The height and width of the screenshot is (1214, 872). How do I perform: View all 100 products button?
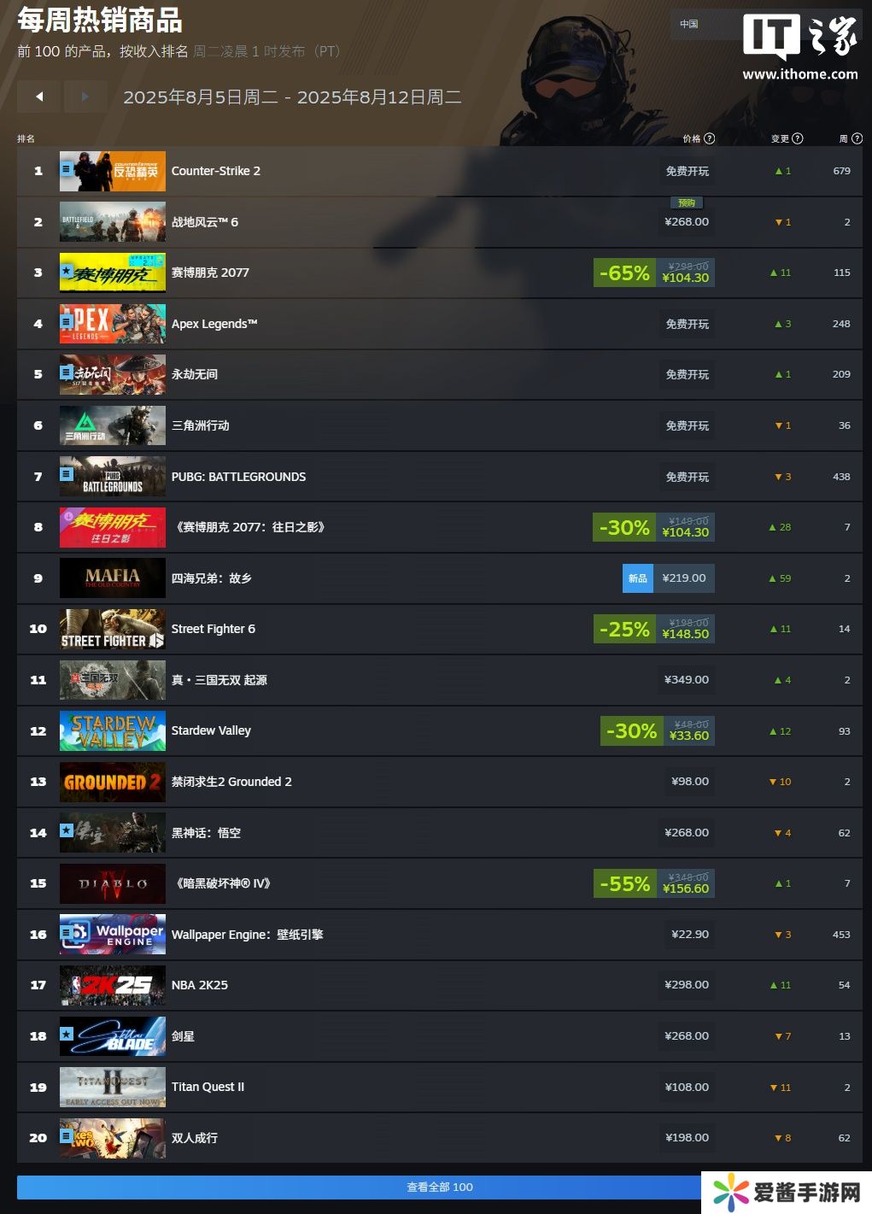click(x=440, y=1187)
